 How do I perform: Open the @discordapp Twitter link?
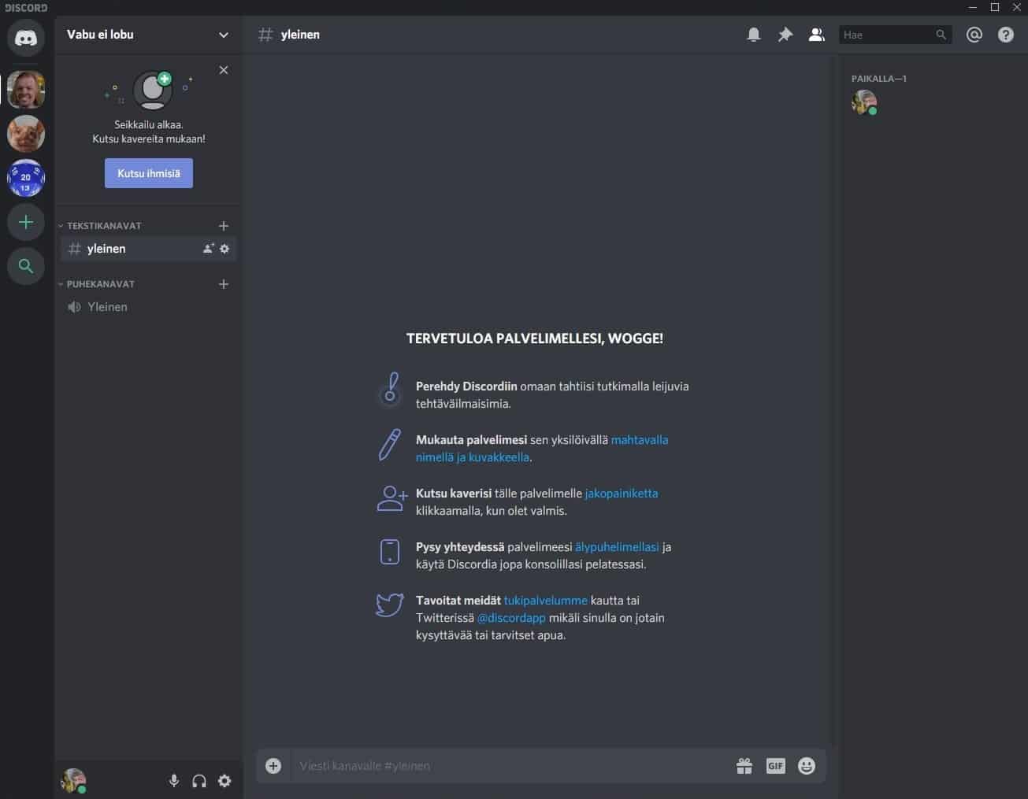[511, 618]
